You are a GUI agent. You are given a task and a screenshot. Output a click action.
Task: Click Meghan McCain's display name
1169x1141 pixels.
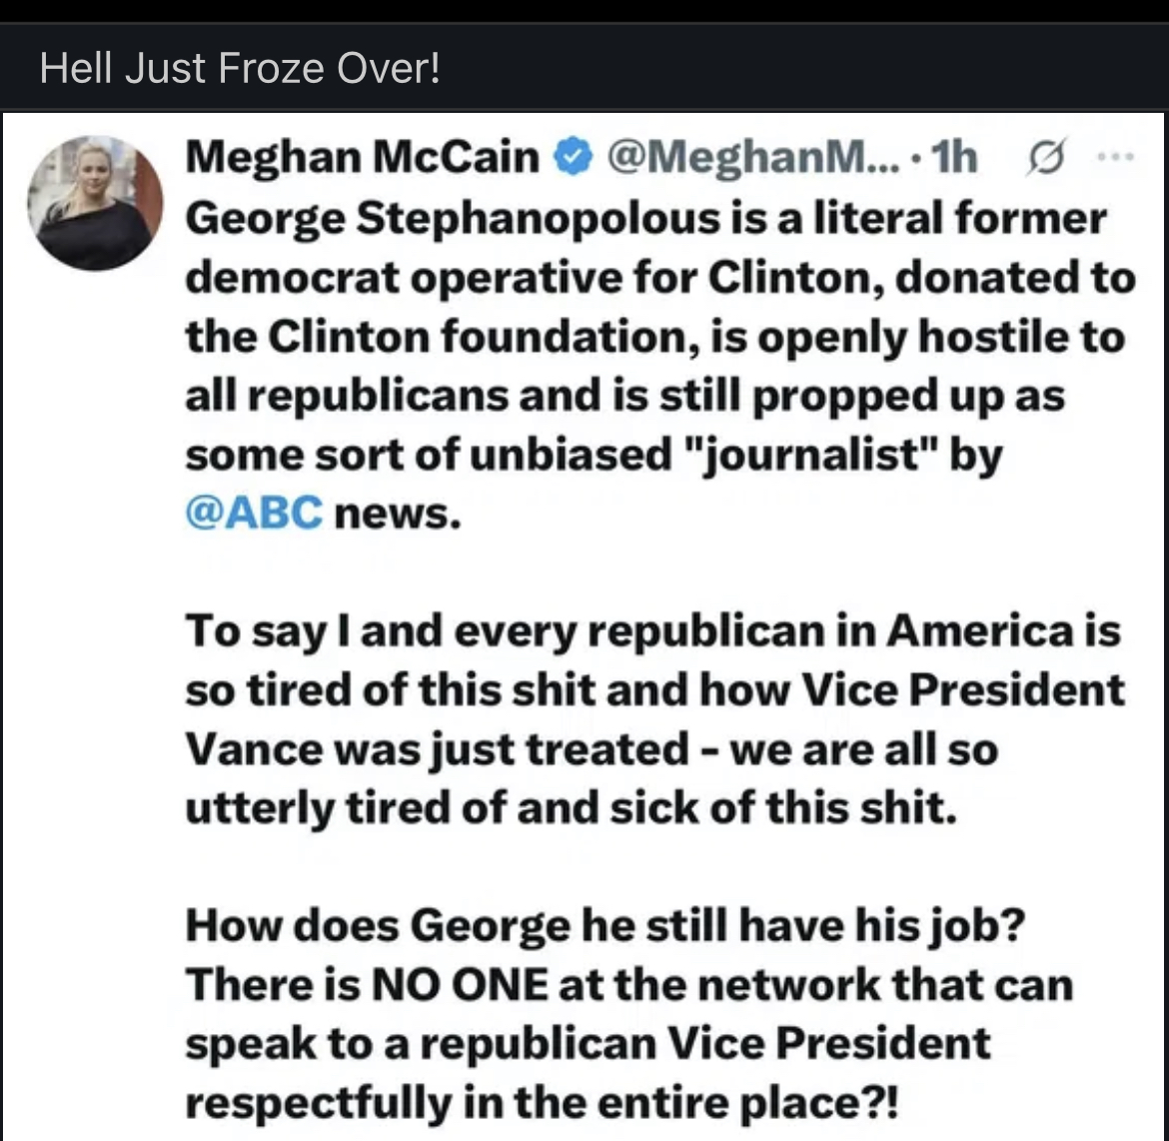click(x=360, y=156)
